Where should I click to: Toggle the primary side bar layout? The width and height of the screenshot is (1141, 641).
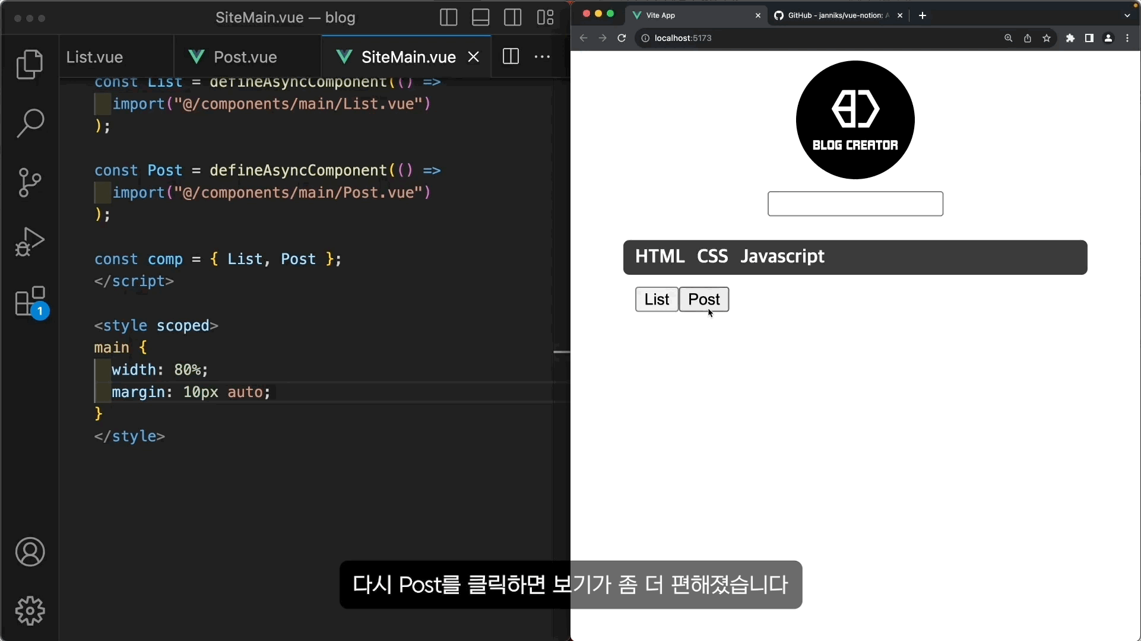tap(448, 18)
